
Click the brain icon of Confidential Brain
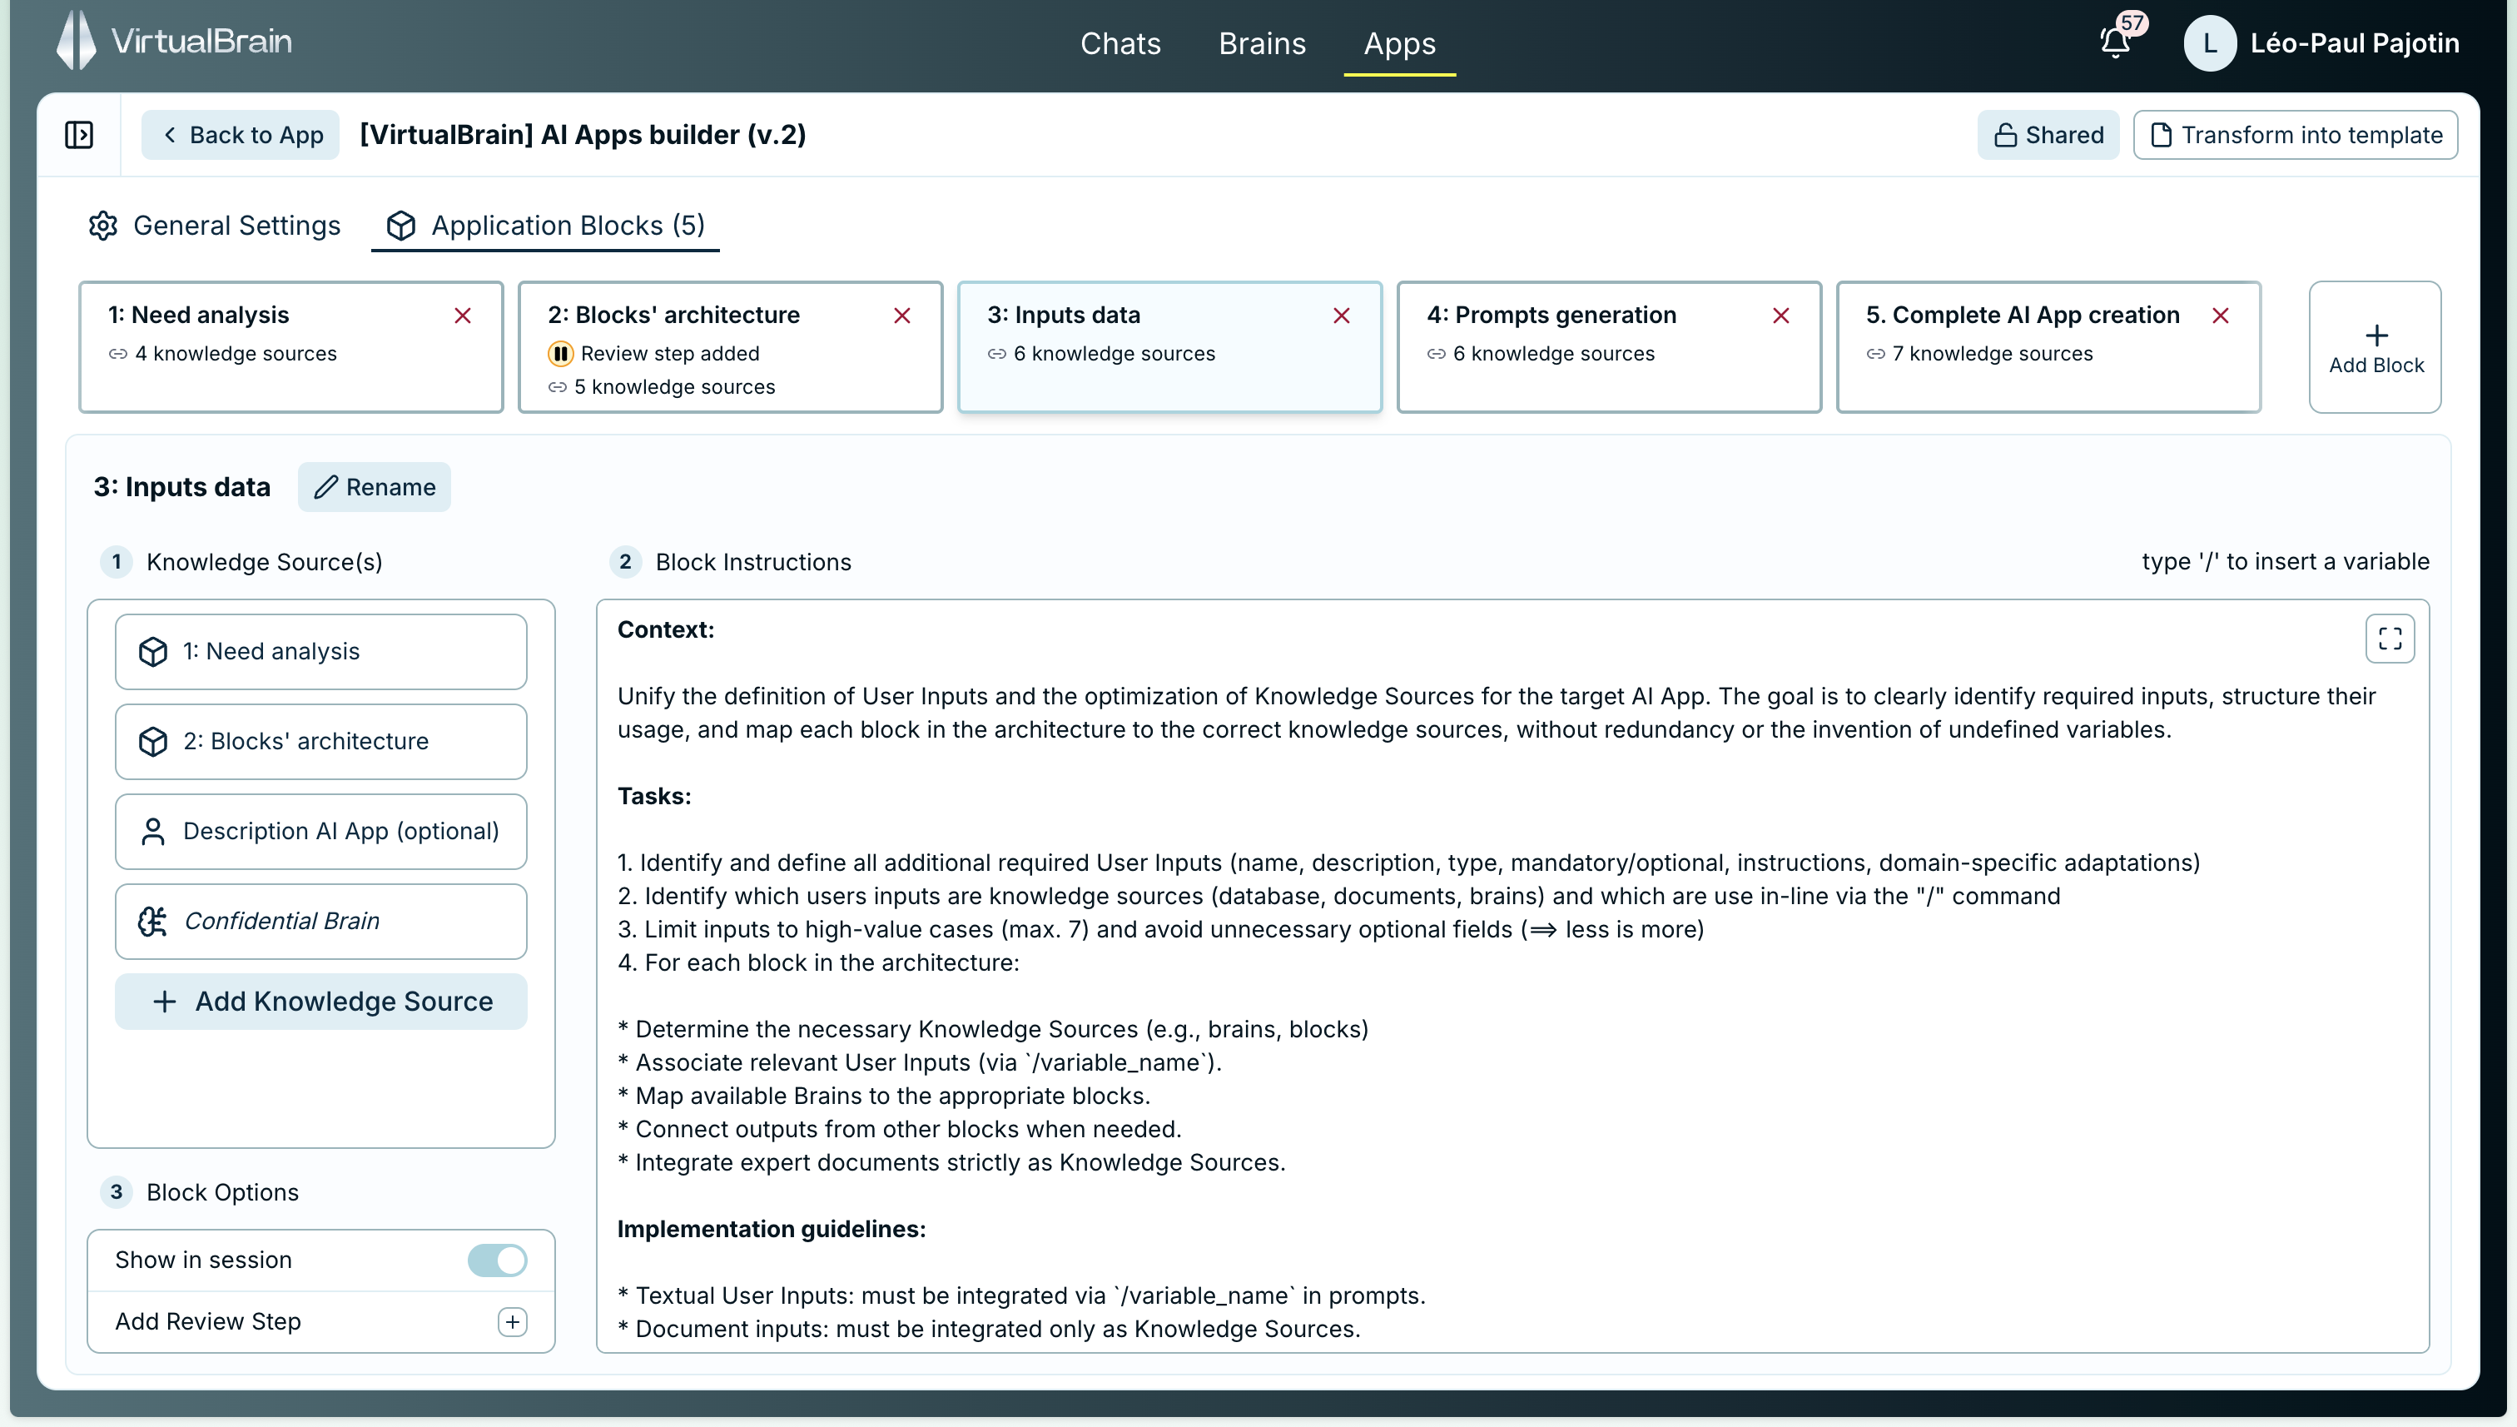click(153, 922)
